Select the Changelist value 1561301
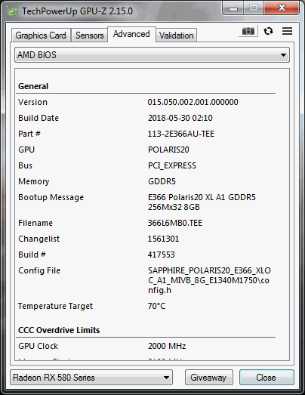Image resolution: width=305 pixels, height=395 pixels. (x=163, y=239)
